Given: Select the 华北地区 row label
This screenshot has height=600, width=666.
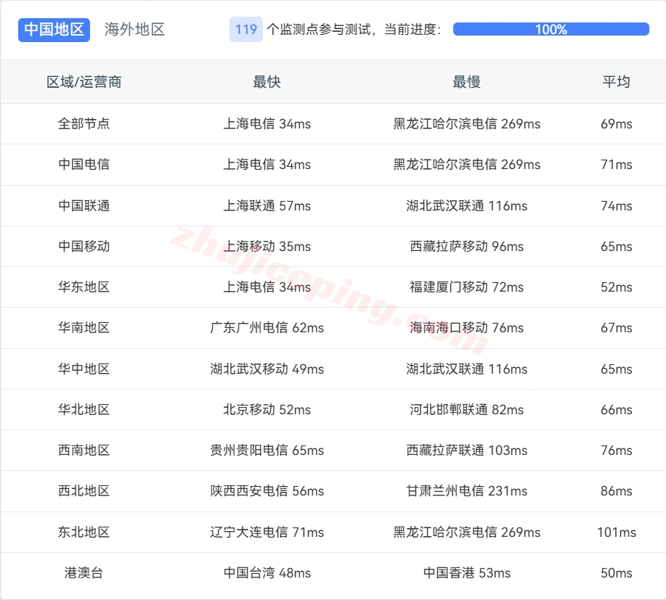Looking at the screenshot, I should click(x=84, y=410).
